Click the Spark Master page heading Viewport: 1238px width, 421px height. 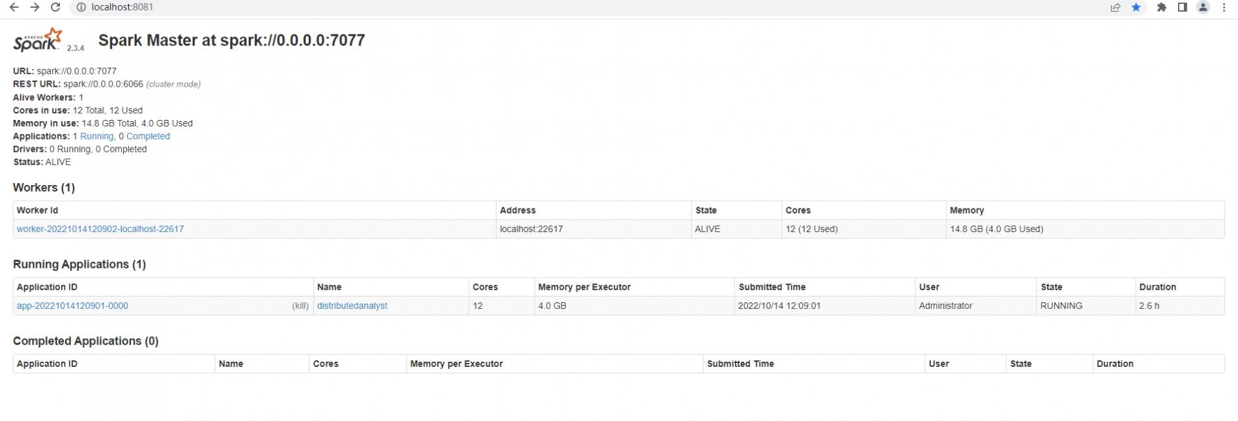[x=231, y=40]
